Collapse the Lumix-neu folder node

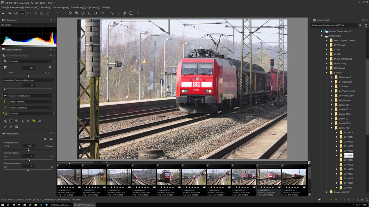click(332, 128)
